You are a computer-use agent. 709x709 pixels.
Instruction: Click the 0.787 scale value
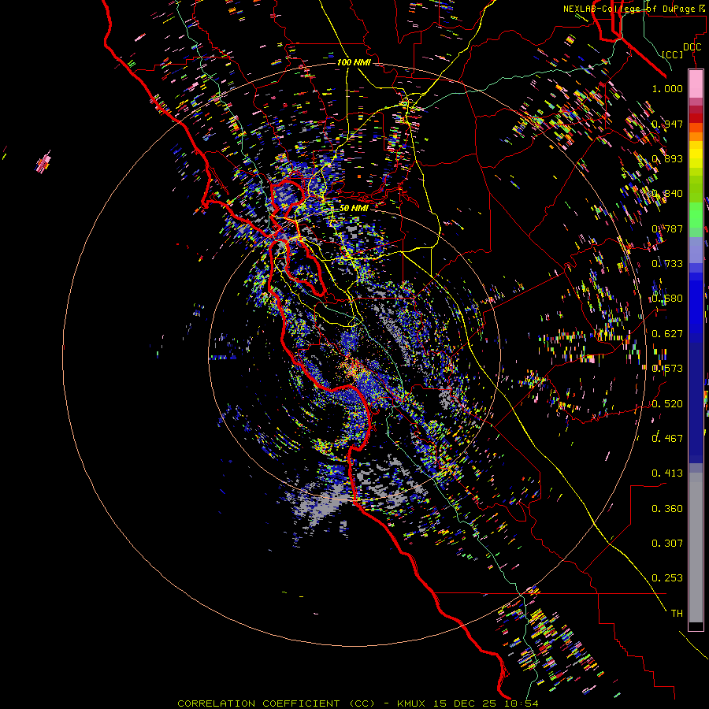667,228
